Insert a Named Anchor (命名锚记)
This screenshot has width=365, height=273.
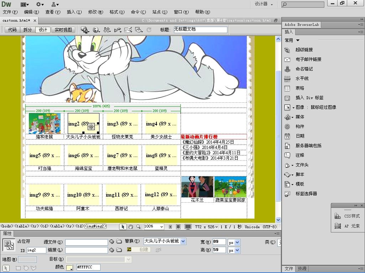287,69
